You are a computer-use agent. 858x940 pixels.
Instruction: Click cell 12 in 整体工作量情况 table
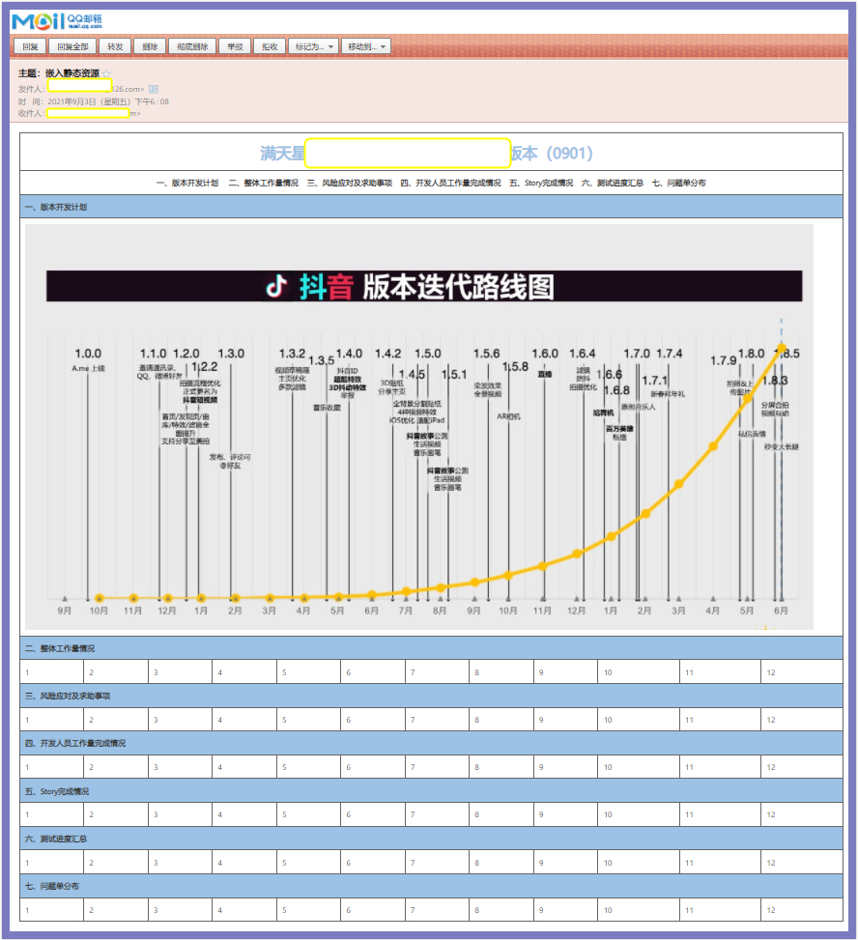click(x=802, y=672)
